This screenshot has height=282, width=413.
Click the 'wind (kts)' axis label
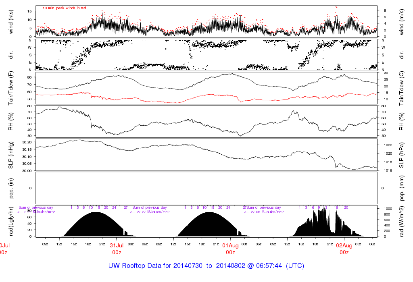click(11, 22)
